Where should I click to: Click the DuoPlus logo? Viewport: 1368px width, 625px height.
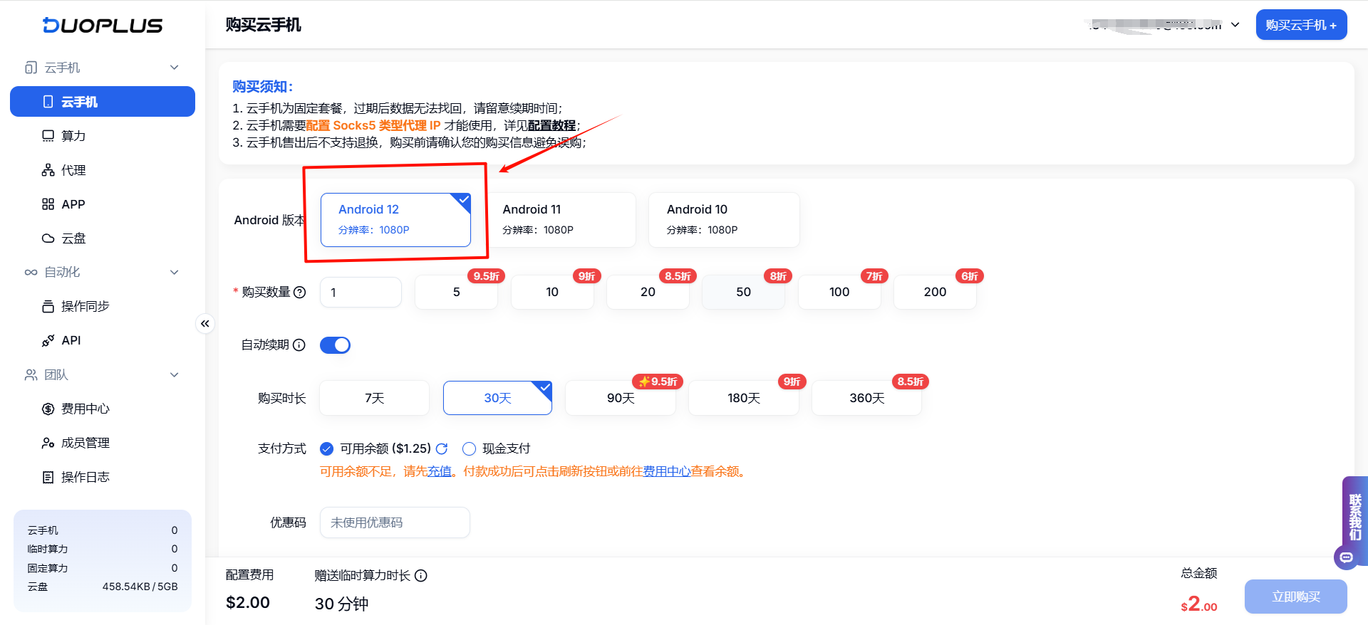click(103, 25)
